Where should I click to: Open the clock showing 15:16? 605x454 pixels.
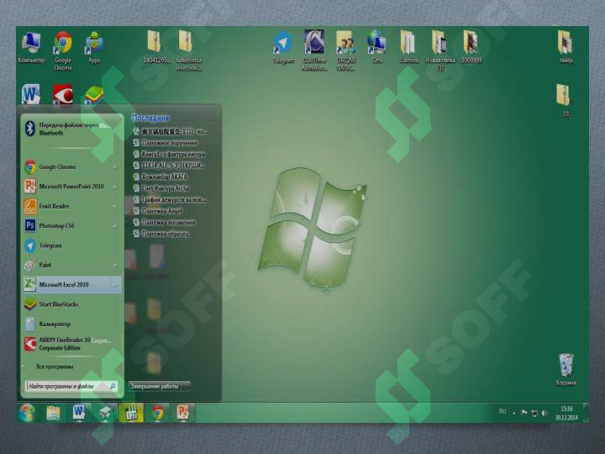pyautogui.click(x=566, y=413)
